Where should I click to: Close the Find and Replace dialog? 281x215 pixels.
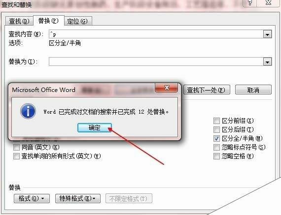click(x=268, y=2)
